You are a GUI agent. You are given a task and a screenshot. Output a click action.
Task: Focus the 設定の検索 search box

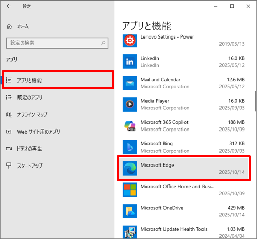click(57, 43)
